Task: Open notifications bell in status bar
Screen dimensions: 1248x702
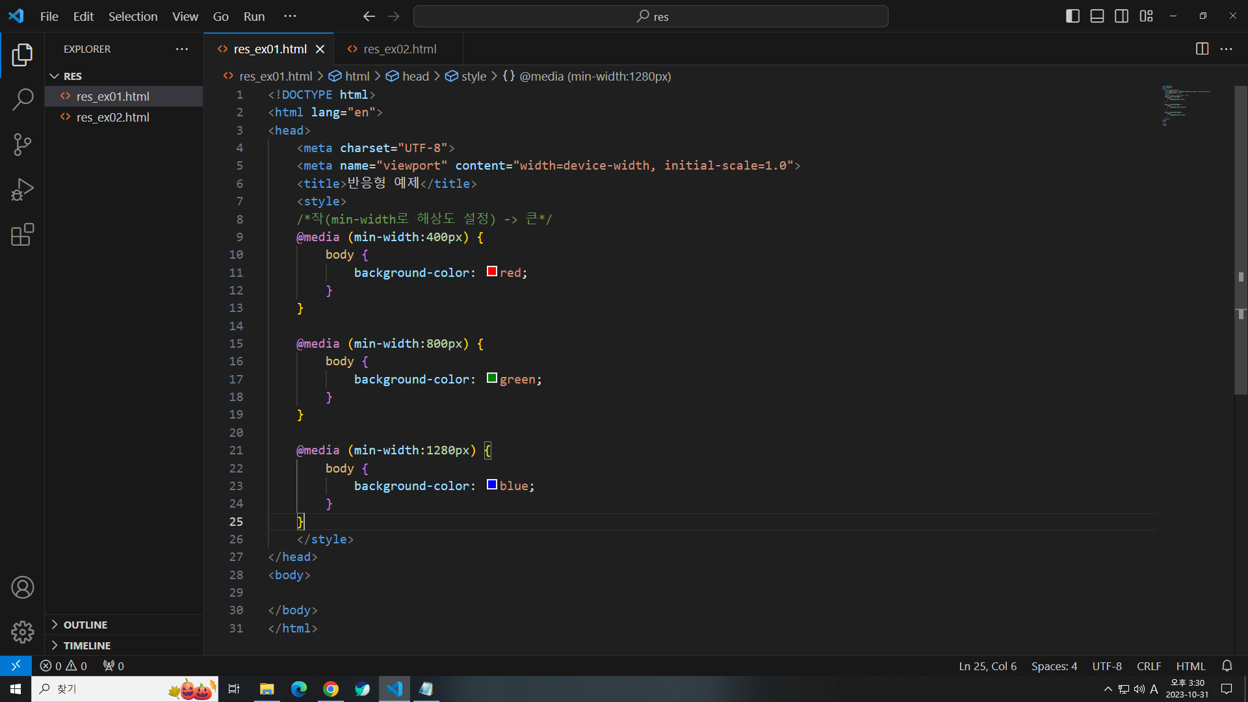Action: (1227, 666)
